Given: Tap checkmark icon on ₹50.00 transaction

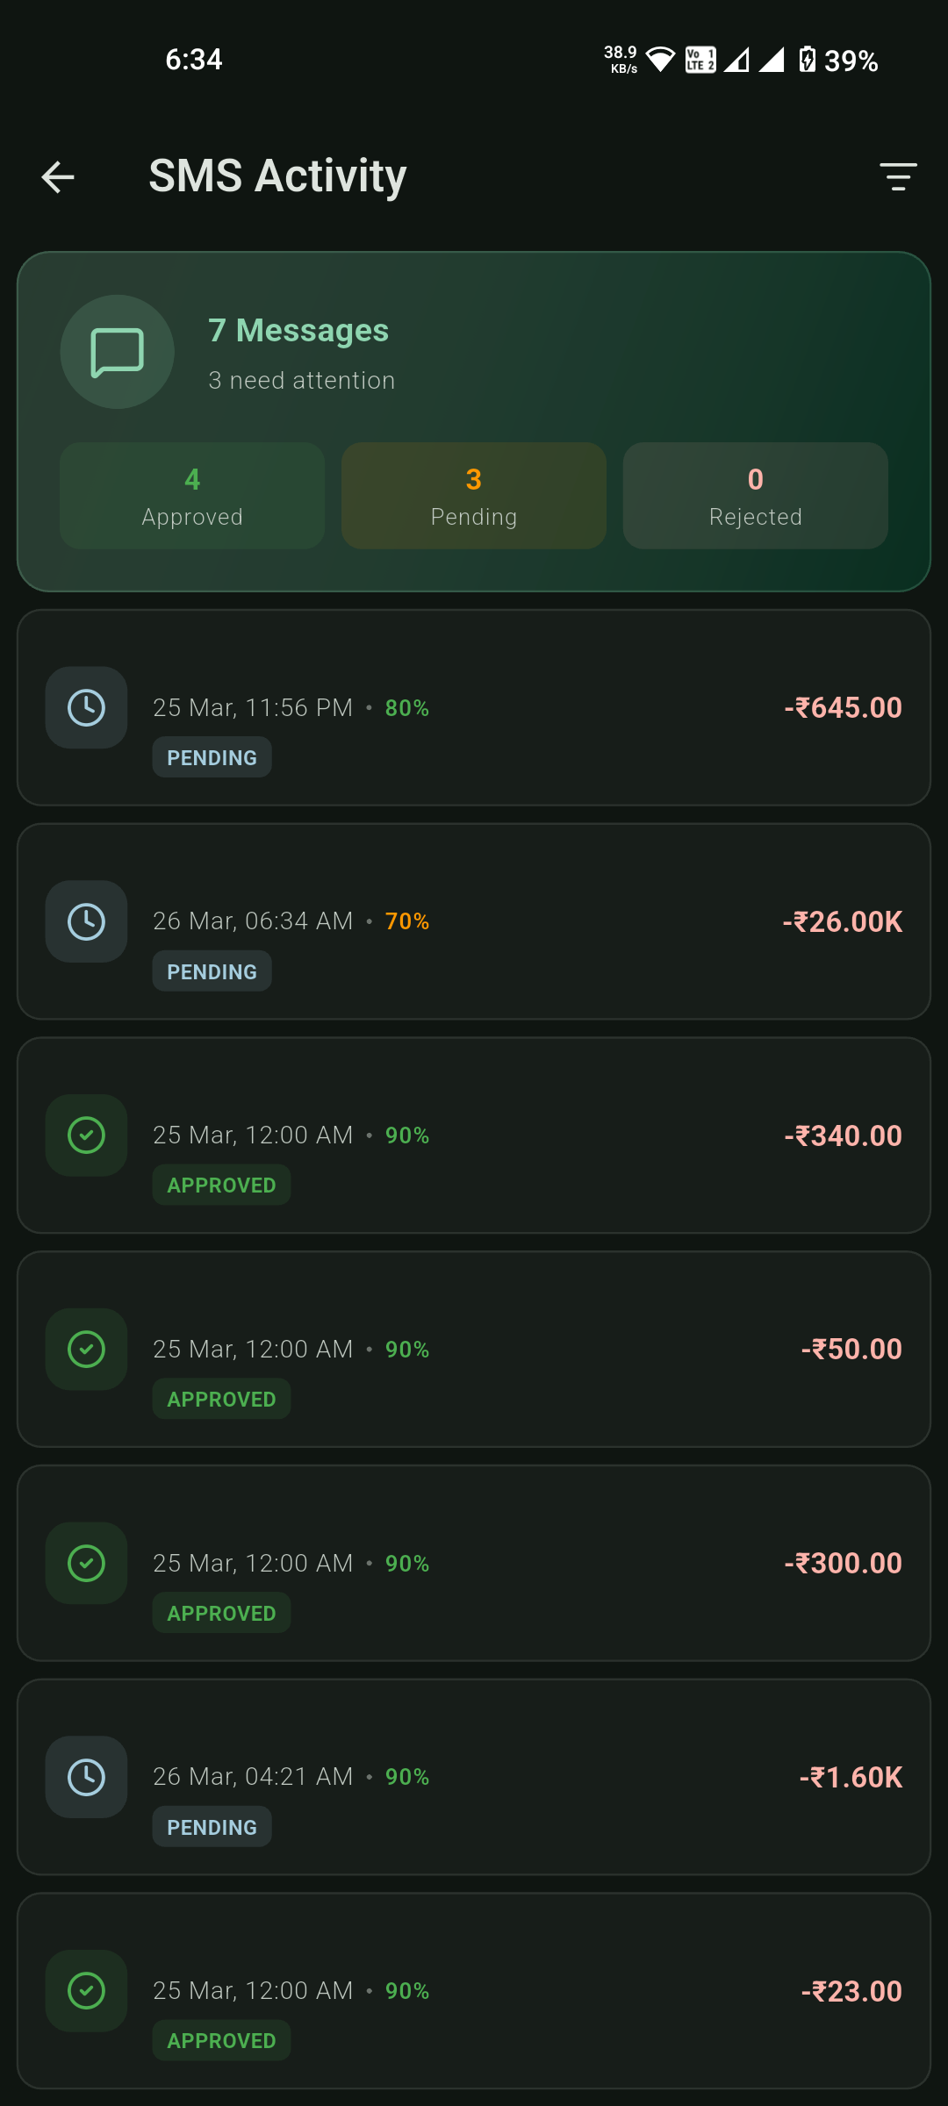Looking at the screenshot, I should click(x=86, y=1349).
